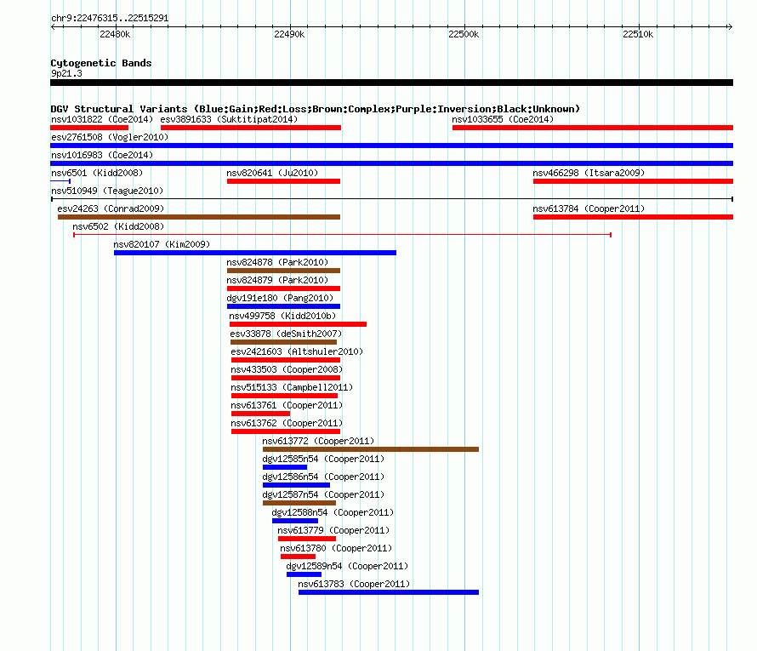
Task: Click the blue bar under nsv613783
Action: point(389,592)
